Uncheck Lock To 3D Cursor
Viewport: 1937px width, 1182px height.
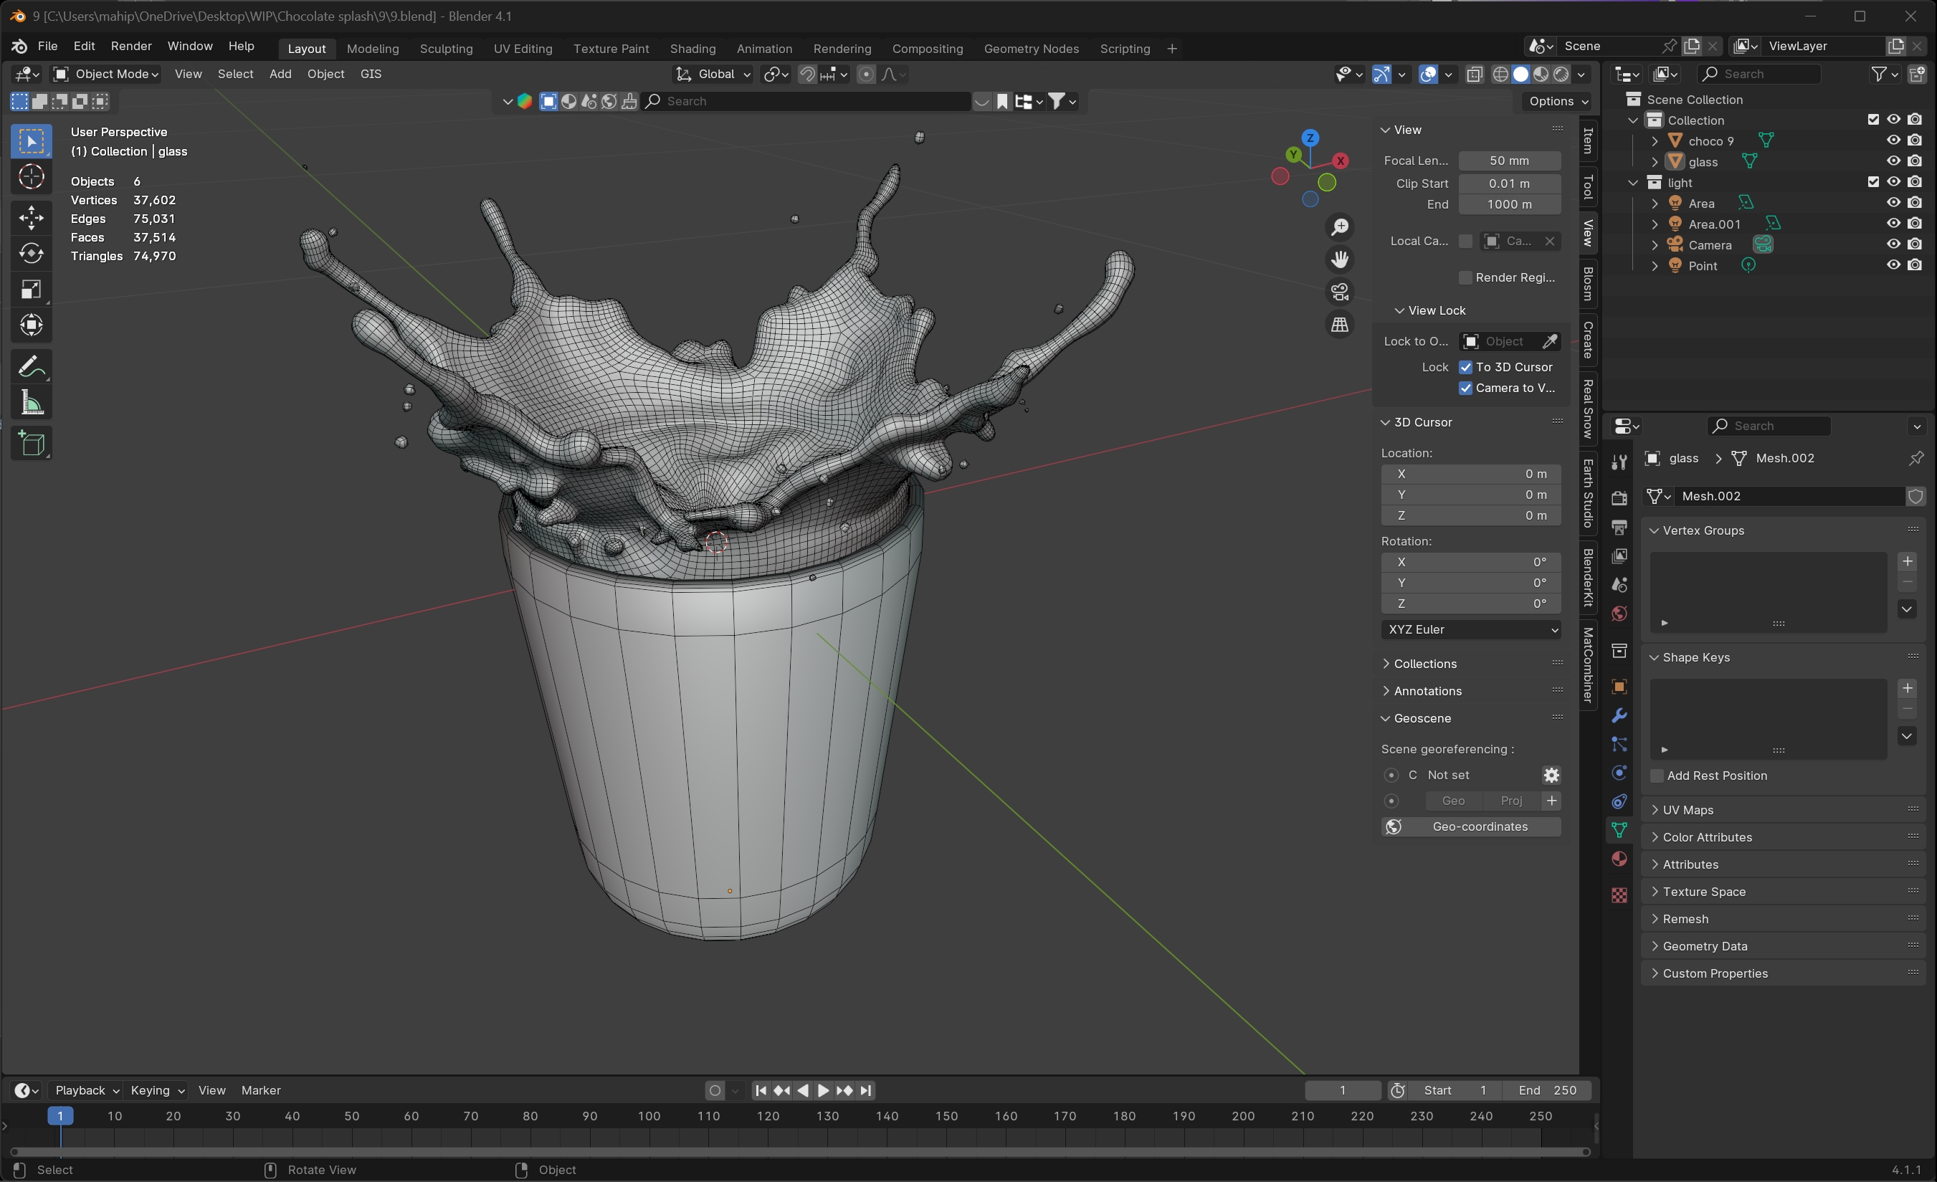click(x=1465, y=367)
